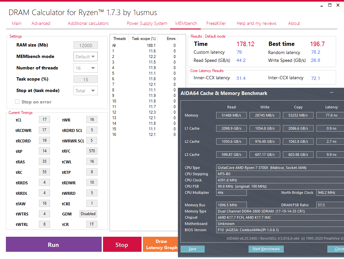Open the About tab
Viewport: 344px width, 259px height.
(294, 23)
